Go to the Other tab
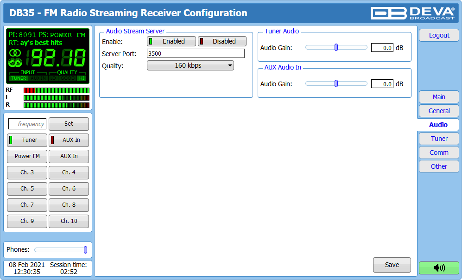 [x=439, y=166]
